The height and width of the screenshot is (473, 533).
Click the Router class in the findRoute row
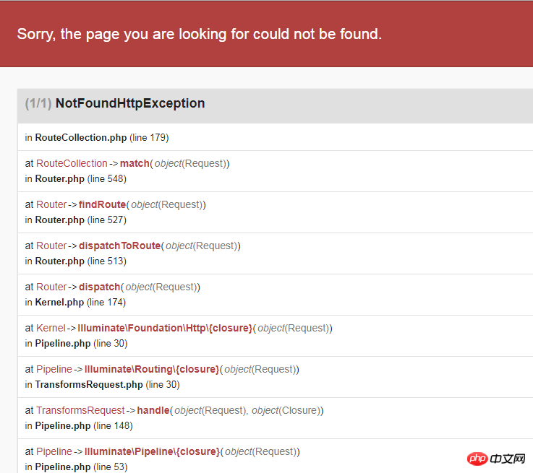[x=51, y=204]
